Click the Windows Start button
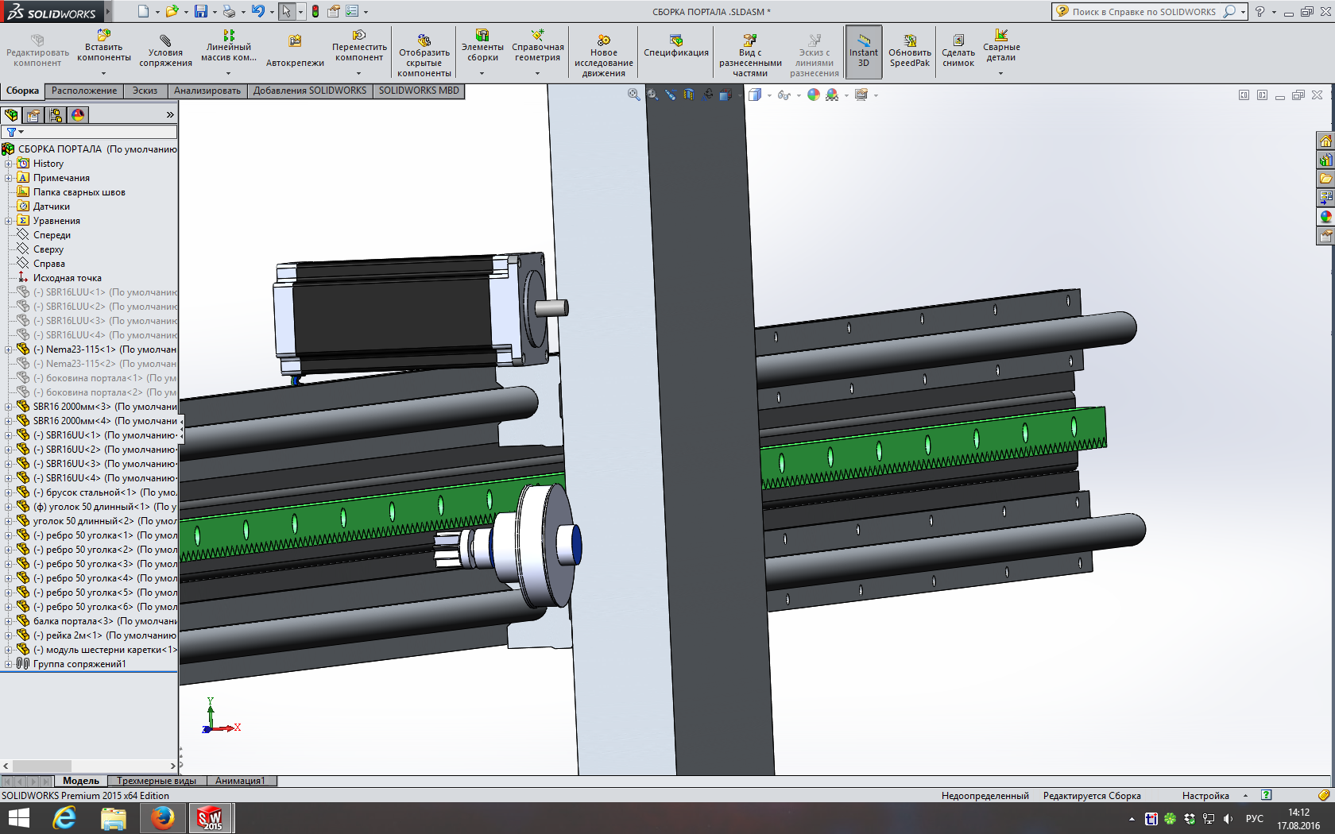This screenshot has height=834, width=1335. click(x=18, y=818)
